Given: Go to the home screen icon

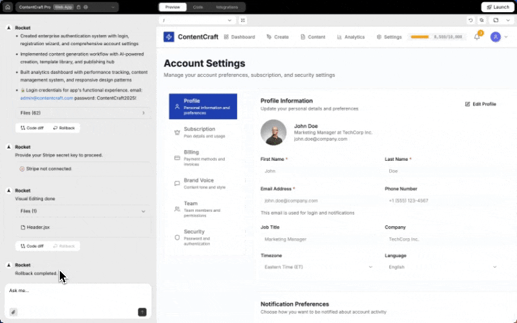Looking at the screenshot, I should (x=7, y=7).
